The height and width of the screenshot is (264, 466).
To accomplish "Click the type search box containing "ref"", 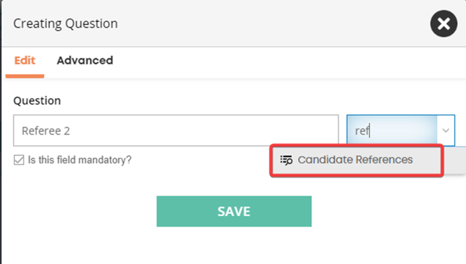I will [391, 131].
